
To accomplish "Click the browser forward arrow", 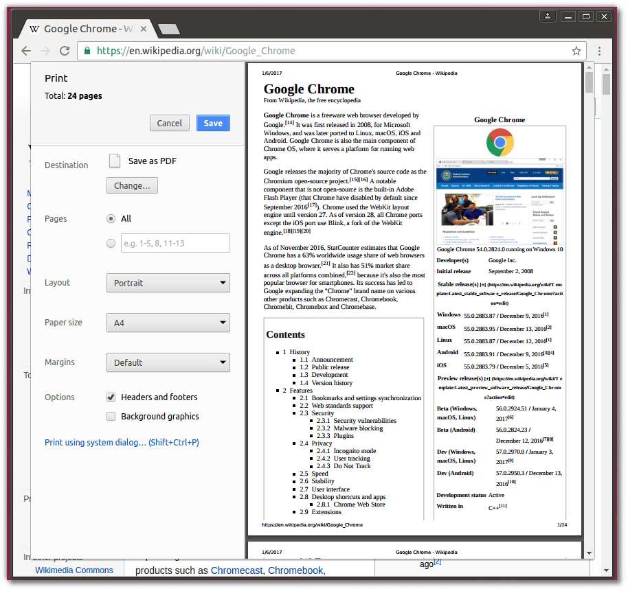I will point(45,51).
